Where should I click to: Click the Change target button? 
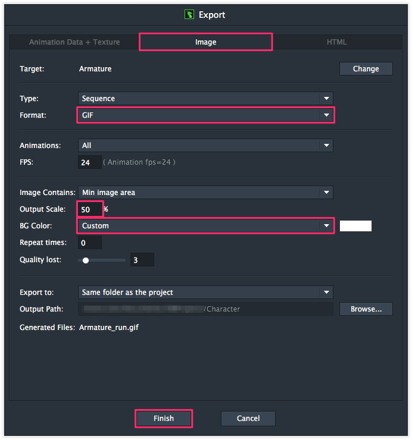[x=366, y=69]
